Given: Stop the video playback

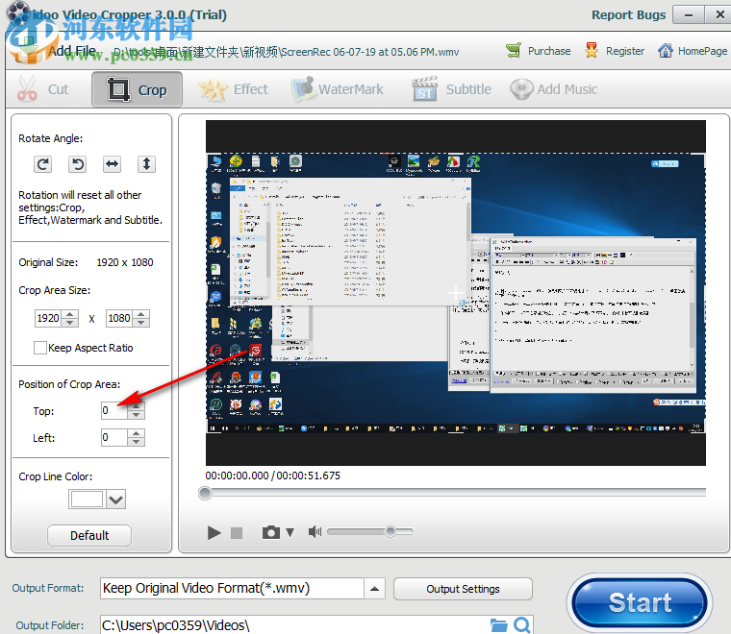Looking at the screenshot, I should click(x=237, y=532).
